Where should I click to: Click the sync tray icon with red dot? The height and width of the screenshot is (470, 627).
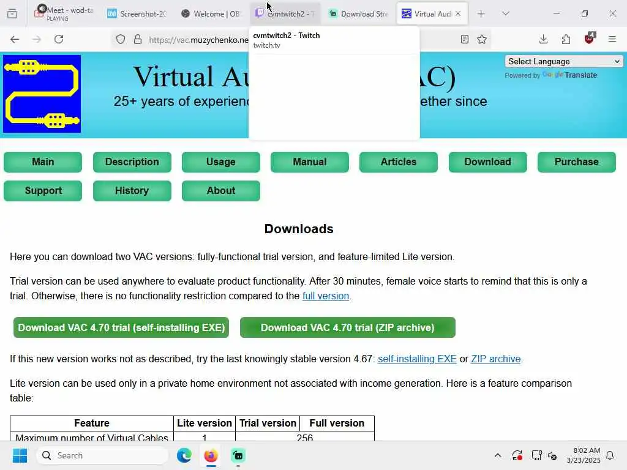(517, 455)
